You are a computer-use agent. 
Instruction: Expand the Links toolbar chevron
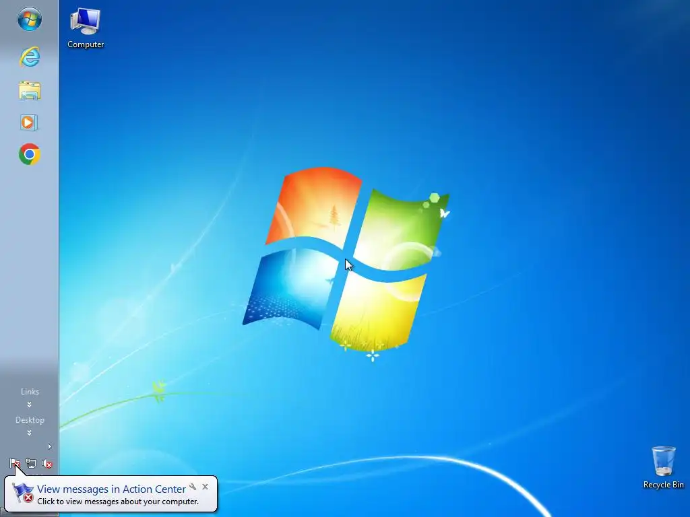coord(30,405)
